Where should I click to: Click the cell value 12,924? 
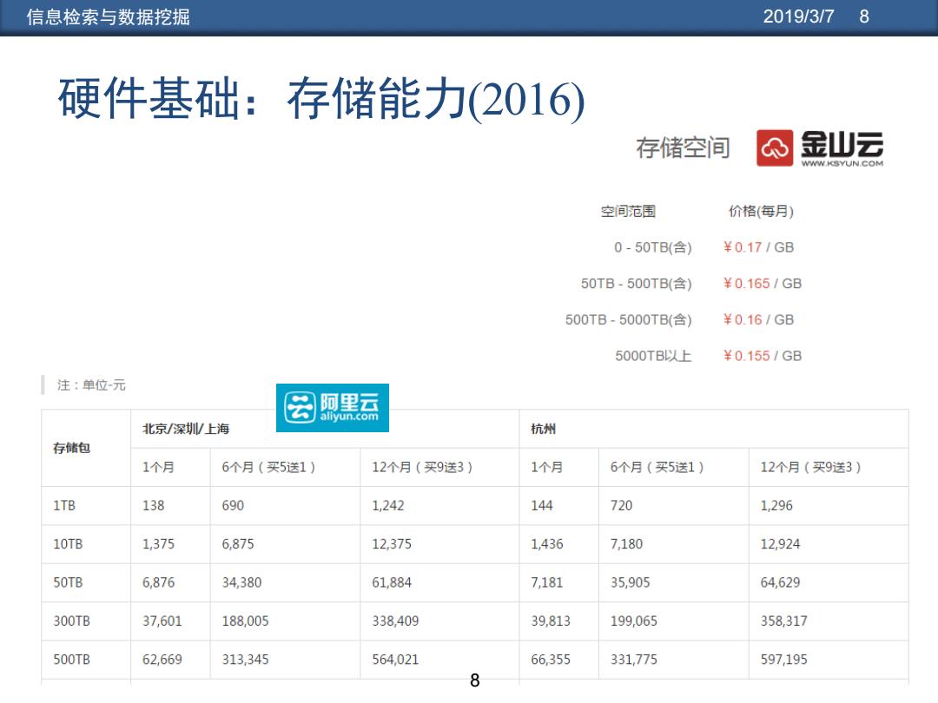(x=780, y=544)
